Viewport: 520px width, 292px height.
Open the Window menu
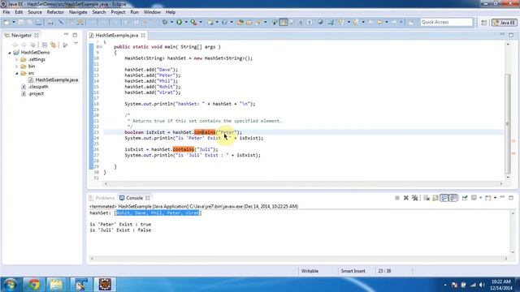pos(152,12)
